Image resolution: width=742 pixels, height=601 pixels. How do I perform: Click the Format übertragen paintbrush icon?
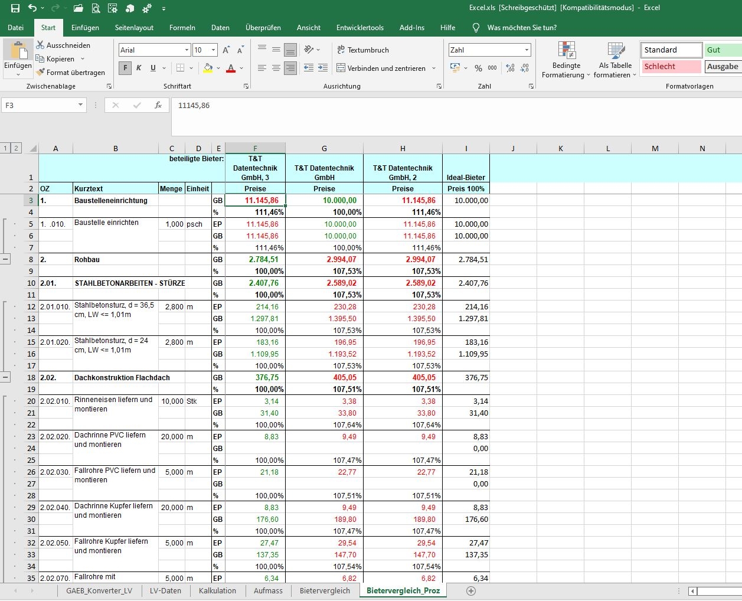tap(40, 73)
